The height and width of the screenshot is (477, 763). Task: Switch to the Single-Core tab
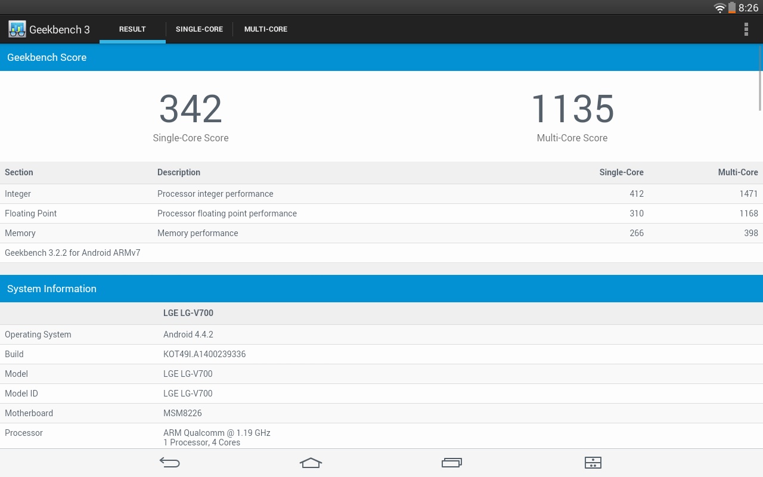(199, 29)
